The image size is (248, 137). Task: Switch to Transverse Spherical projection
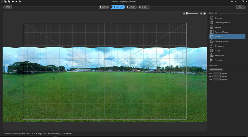(227, 41)
